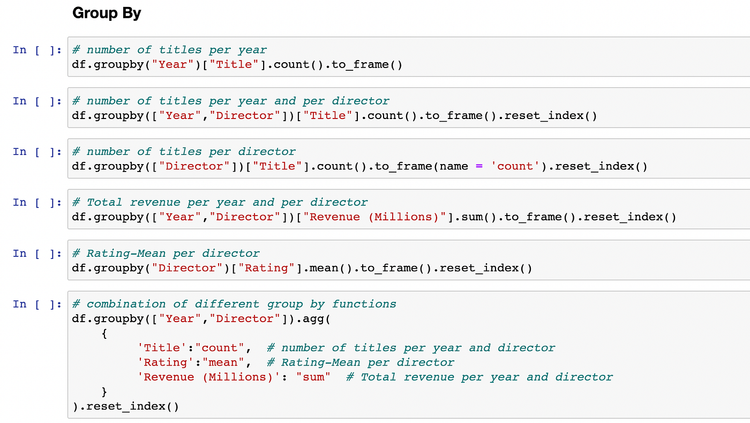Click the "sum" value for Revenue in agg
This screenshot has height=423, width=750.
tap(313, 377)
